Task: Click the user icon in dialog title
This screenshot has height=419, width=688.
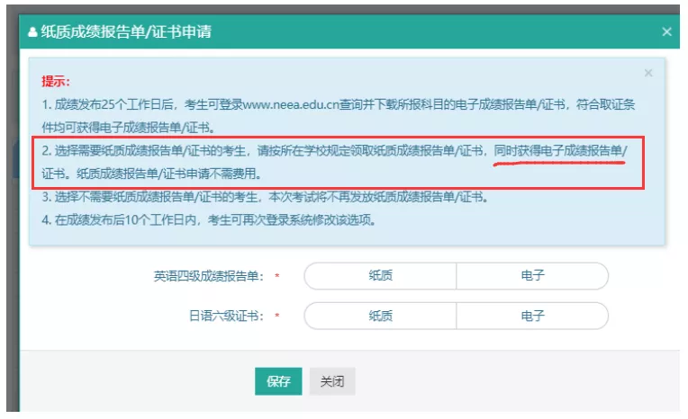Action: click(x=33, y=32)
